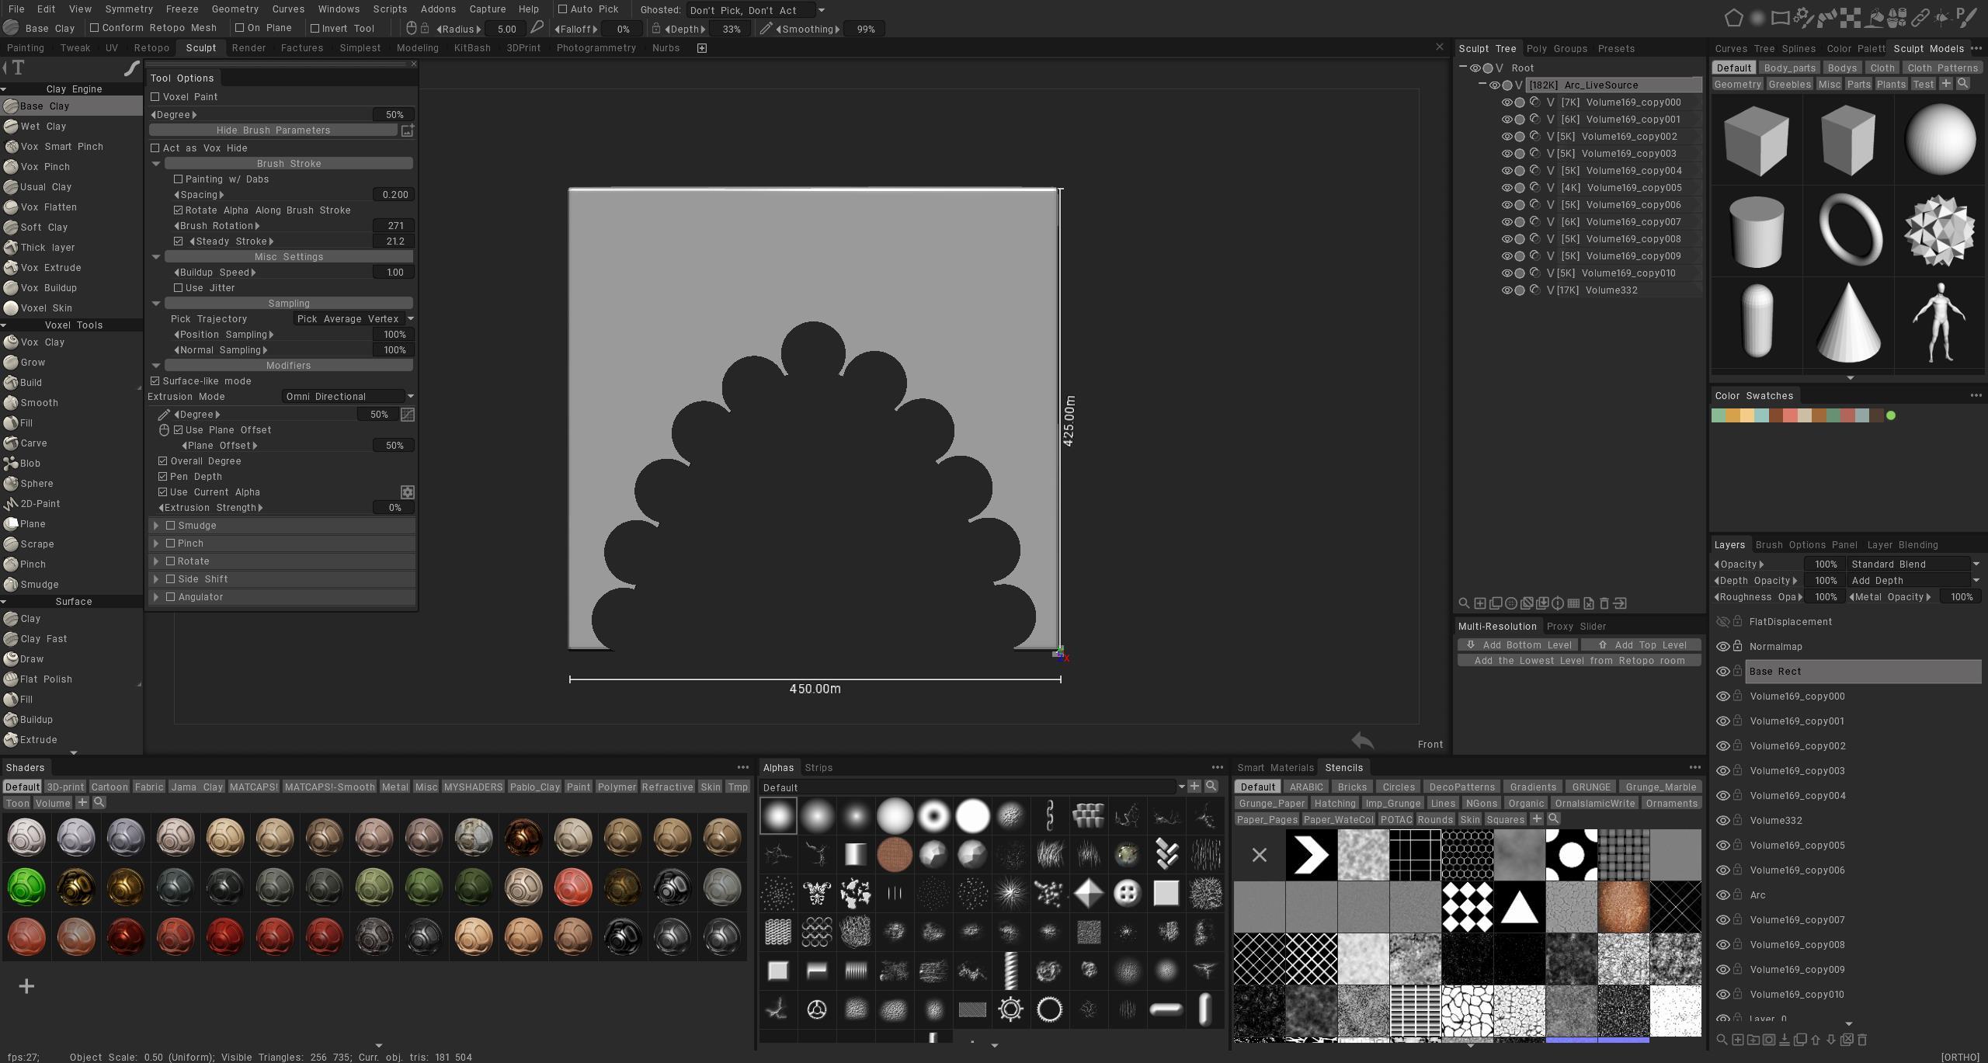Choose the gear-shaped alpha brush
1988x1063 pixels.
coord(1010,1009)
